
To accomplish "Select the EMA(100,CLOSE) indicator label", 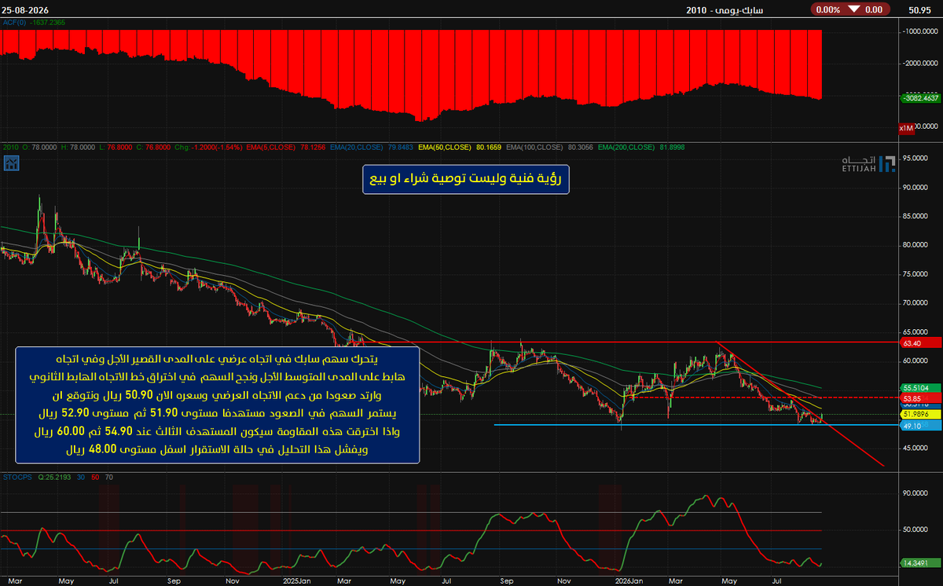I will pos(536,147).
